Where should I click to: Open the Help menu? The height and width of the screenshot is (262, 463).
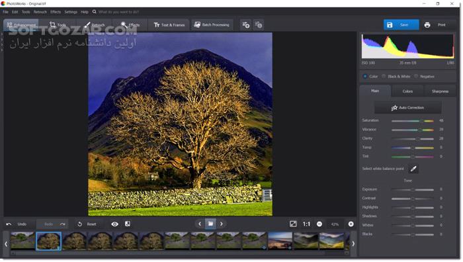[85, 12]
